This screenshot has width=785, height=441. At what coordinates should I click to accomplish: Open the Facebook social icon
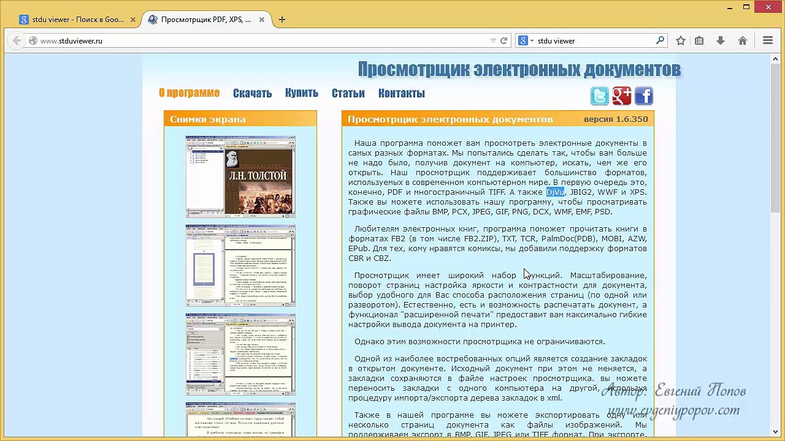643,96
